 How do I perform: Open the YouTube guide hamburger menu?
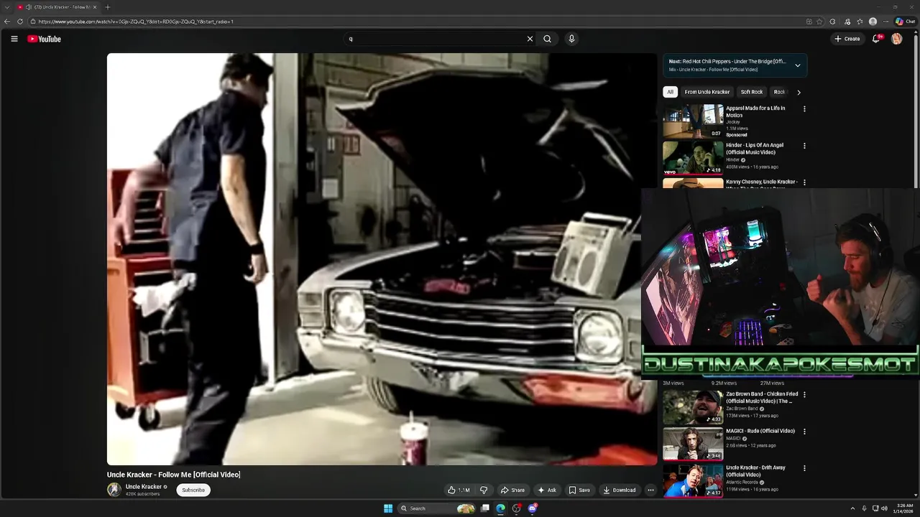click(x=14, y=39)
